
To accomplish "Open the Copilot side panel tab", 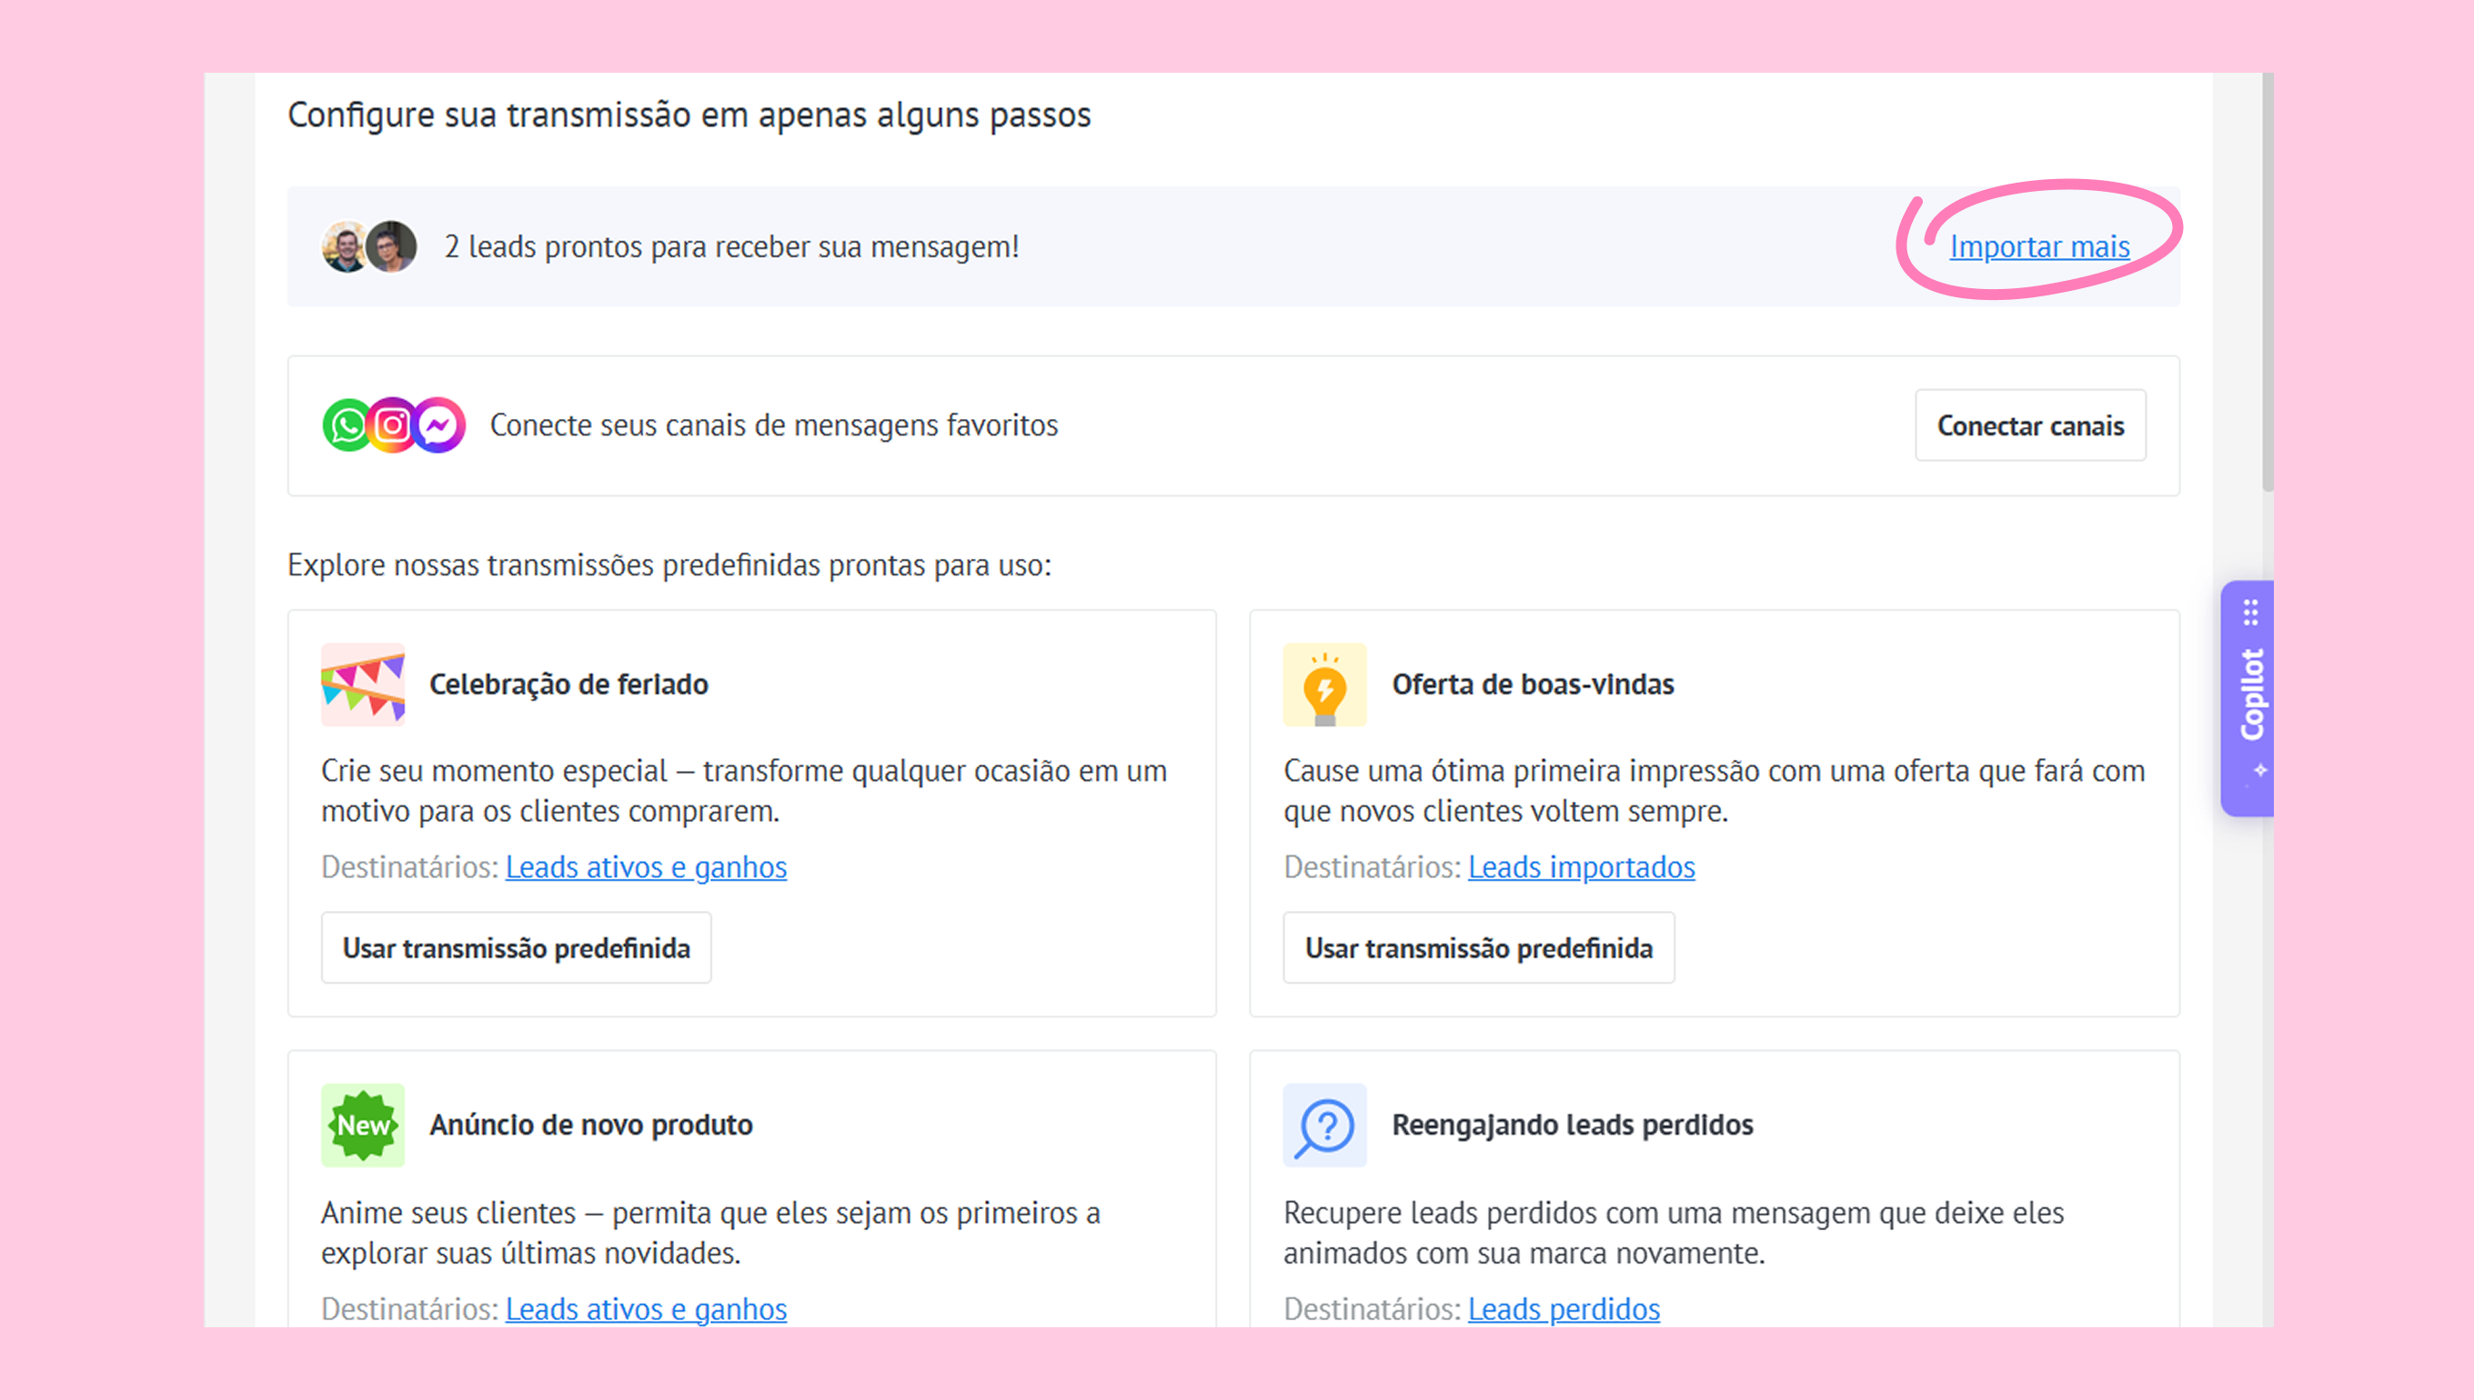I will [2248, 698].
